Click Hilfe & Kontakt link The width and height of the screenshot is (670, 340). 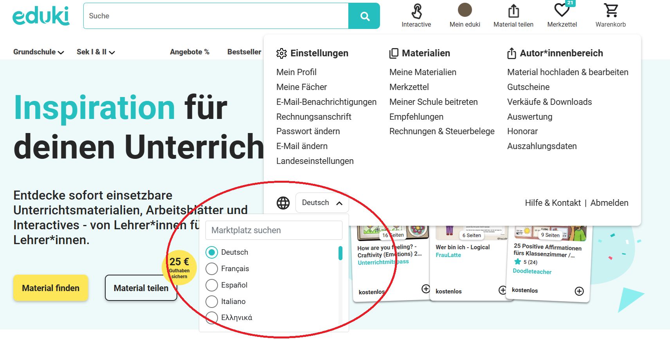(553, 203)
